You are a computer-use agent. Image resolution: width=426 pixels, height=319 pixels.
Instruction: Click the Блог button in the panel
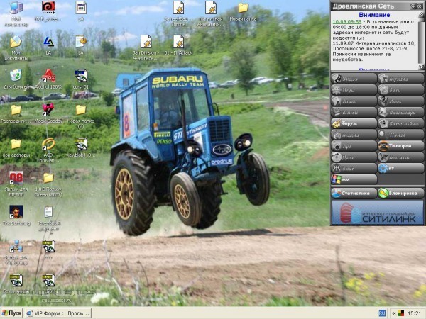point(354,168)
